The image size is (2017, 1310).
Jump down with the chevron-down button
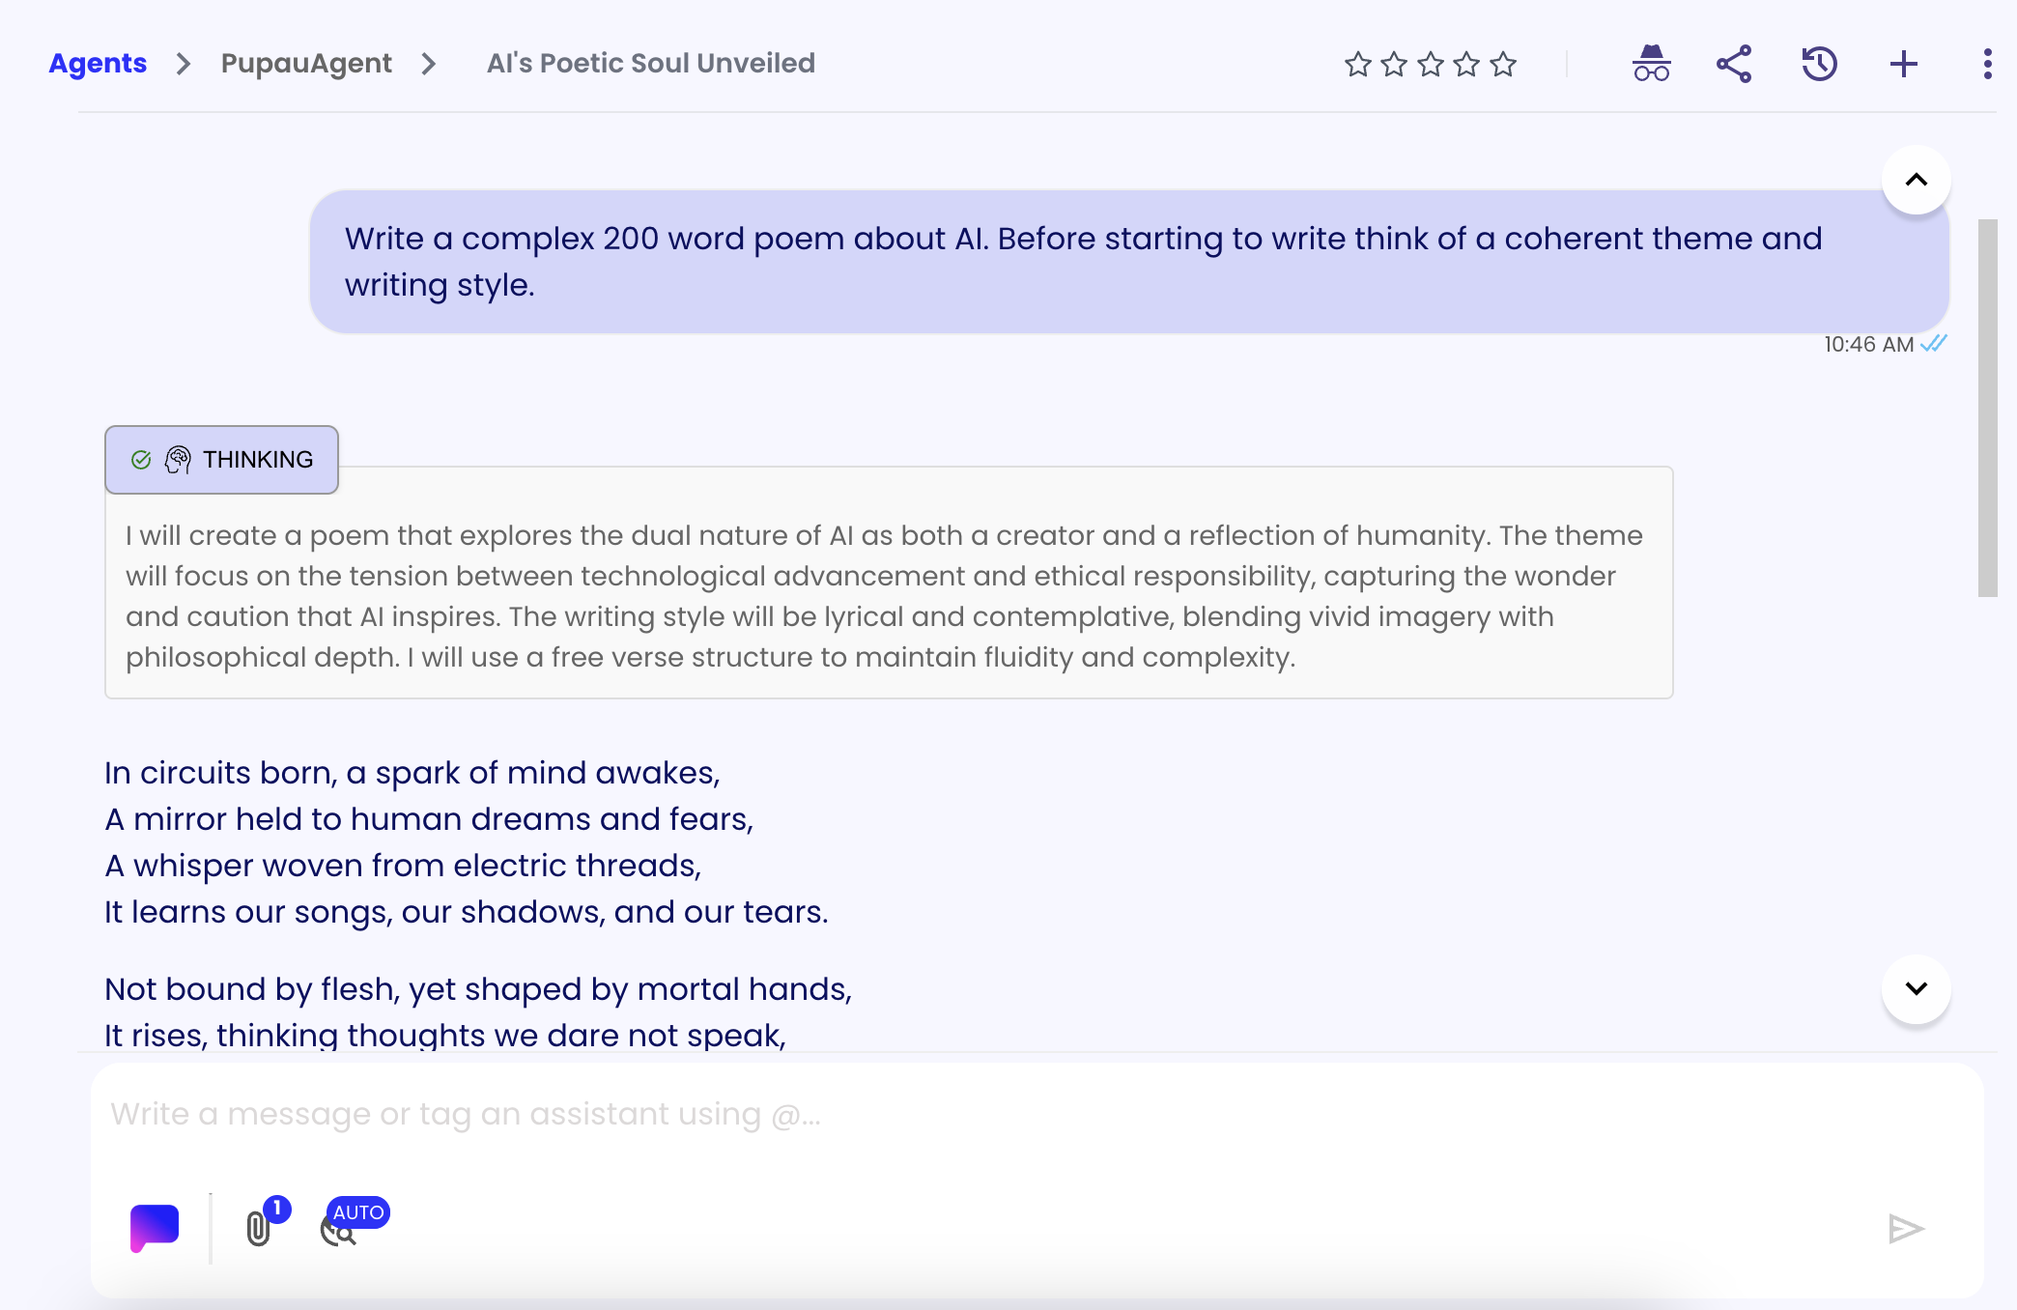1916,988
